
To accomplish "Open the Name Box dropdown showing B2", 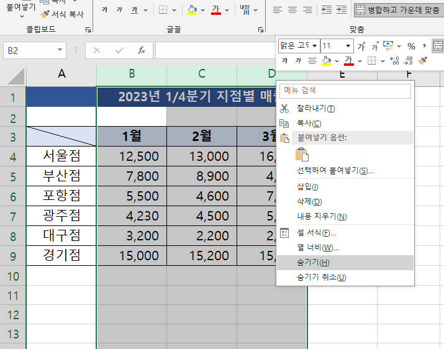I will pos(60,50).
